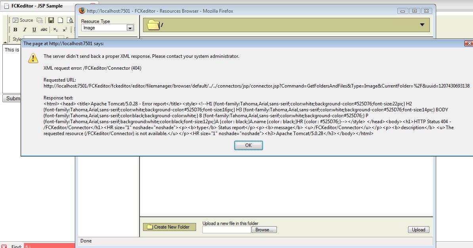Image resolution: width=473 pixels, height=248 pixels.
Task: Click the upload file path field
Action: [x=227, y=230]
